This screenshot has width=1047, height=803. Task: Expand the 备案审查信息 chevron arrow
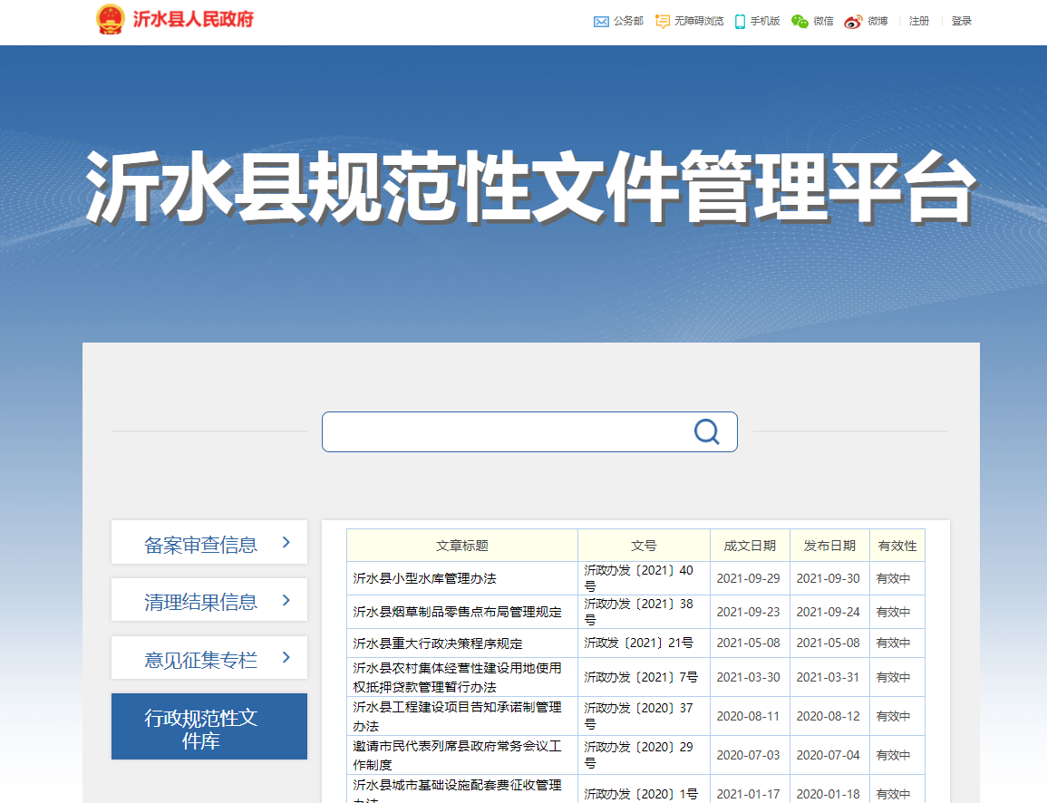[x=286, y=542]
